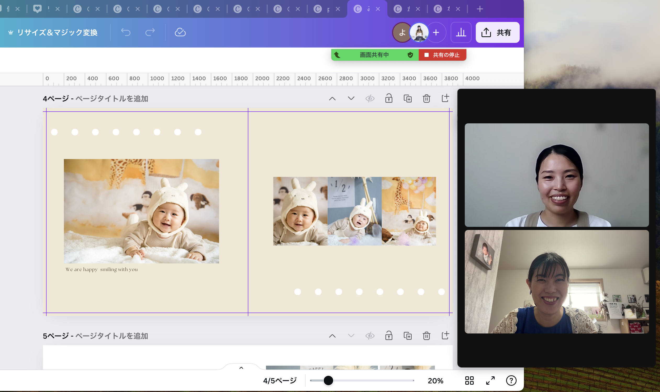
Task: Open a new browser tab
Action: pos(480,9)
